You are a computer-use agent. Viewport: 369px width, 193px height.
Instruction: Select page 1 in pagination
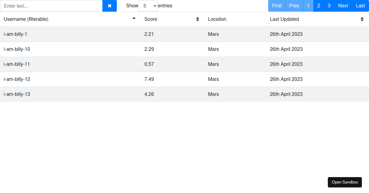click(308, 6)
